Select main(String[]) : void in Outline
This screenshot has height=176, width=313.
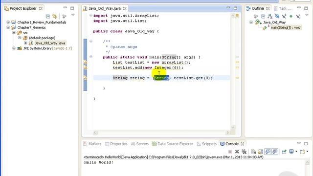coord(286,27)
